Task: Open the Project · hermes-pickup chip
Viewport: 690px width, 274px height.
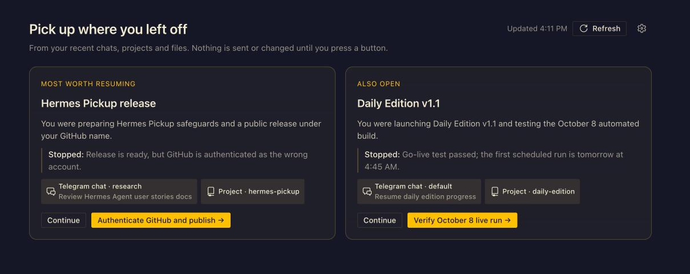Action: pos(253,191)
